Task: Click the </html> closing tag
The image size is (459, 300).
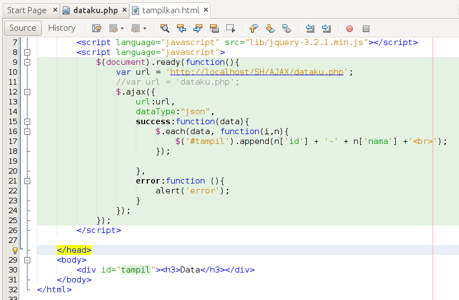Action: coord(54,290)
